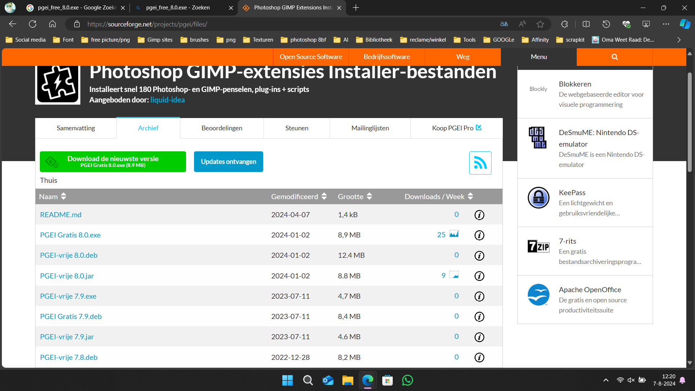This screenshot has height=391, width=695.
Task: Sort table by Downloads / Week
Action: (x=439, y=197)
